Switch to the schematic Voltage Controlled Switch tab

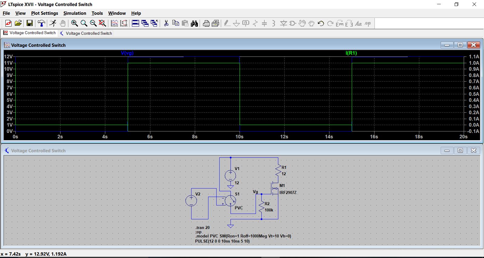pyautogui.click(x=86, y=33)
